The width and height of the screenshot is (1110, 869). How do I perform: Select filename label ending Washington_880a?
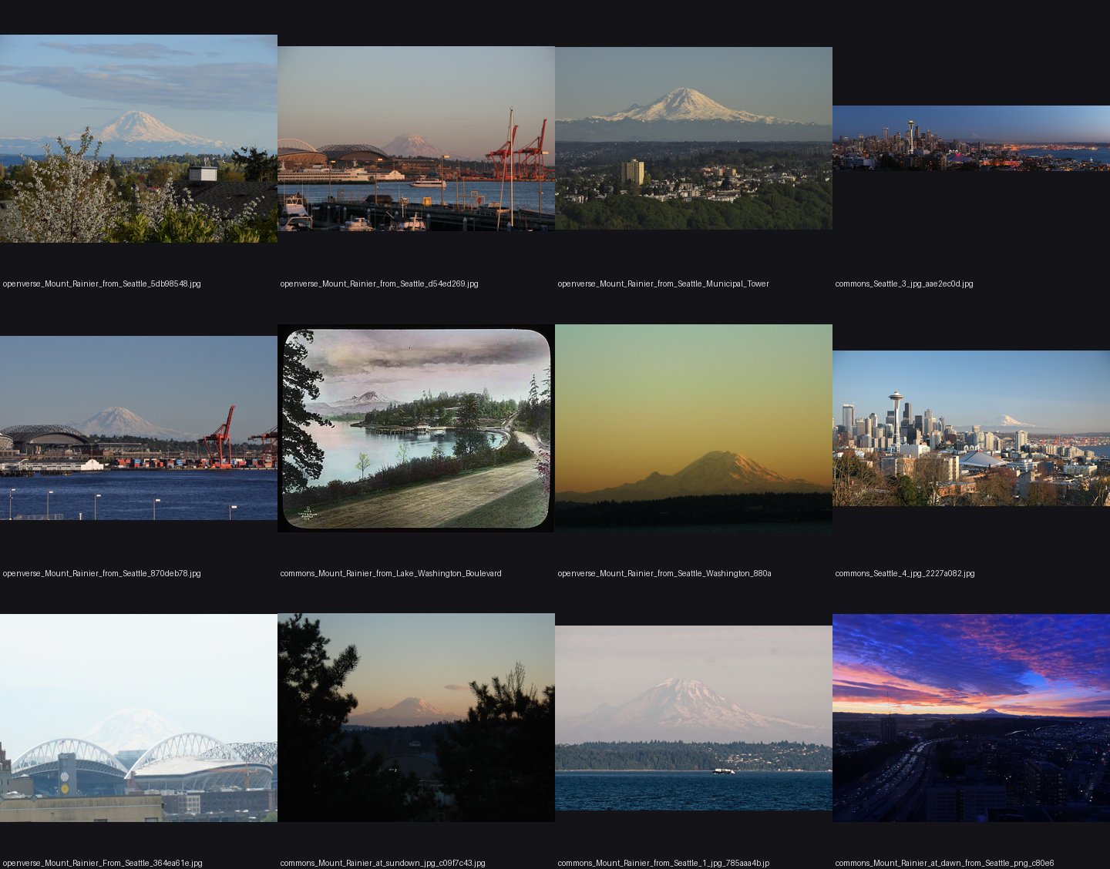(x=664, y=574)
